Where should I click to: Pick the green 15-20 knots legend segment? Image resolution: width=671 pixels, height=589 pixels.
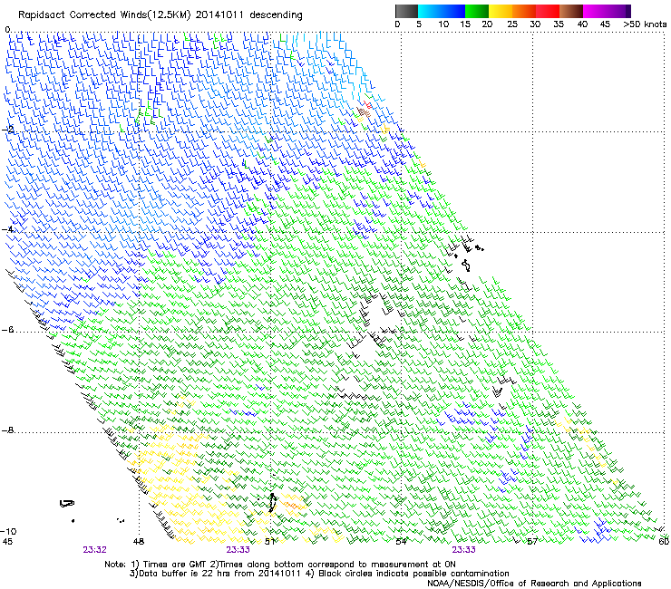point(477,11)
